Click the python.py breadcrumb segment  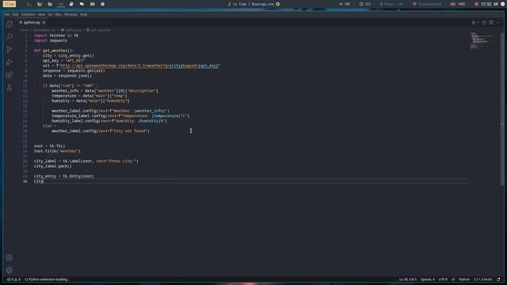click(71, 30)
